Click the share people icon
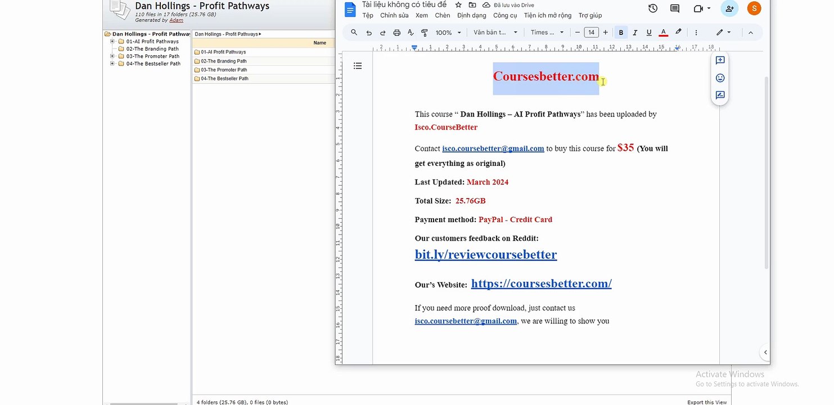Image resolution: width=834 pixels, height=405 pixels. [729, 8]
